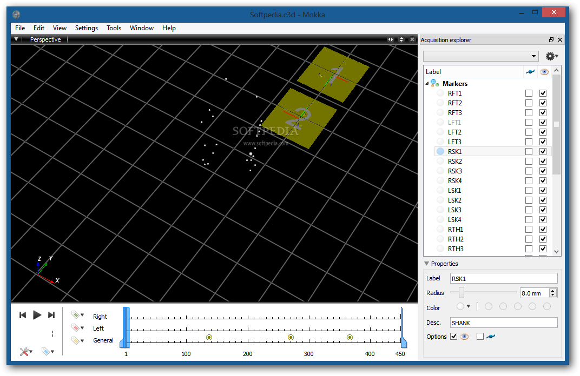Click the RSK1 marker color circle
Image resolution: width=580 pixels, height=376 pixels.
click(x=440, y=151)
